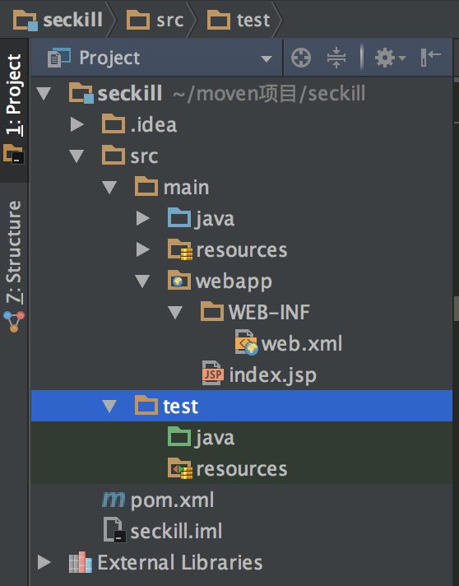This screenshot has width=459, height=586.
Task: Click the collapse all icon in toolbar
Action: click(336, 58)
